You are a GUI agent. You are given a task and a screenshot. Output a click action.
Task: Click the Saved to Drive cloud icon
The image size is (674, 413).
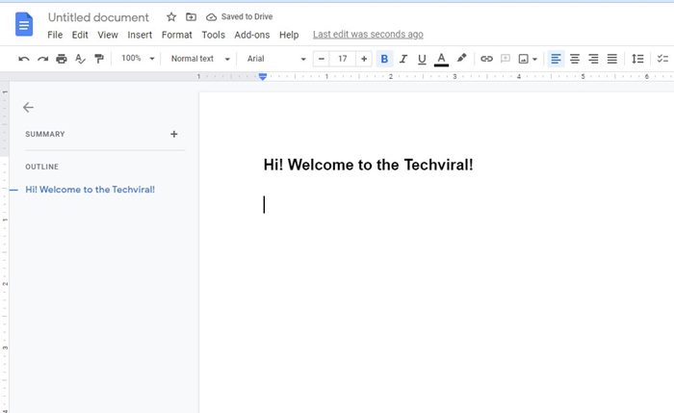211,17
